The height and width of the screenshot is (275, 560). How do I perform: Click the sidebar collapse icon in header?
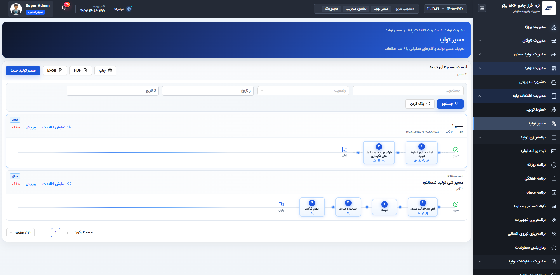[x=482, y=8]
